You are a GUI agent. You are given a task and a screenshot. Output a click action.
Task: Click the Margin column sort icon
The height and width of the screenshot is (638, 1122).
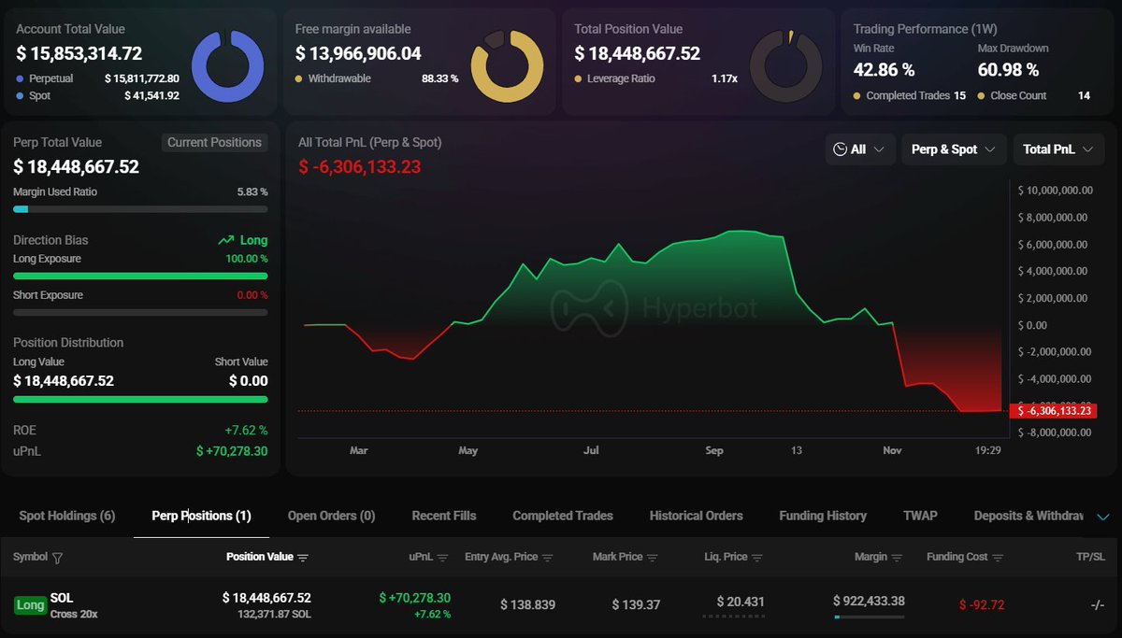pos(897,558)
